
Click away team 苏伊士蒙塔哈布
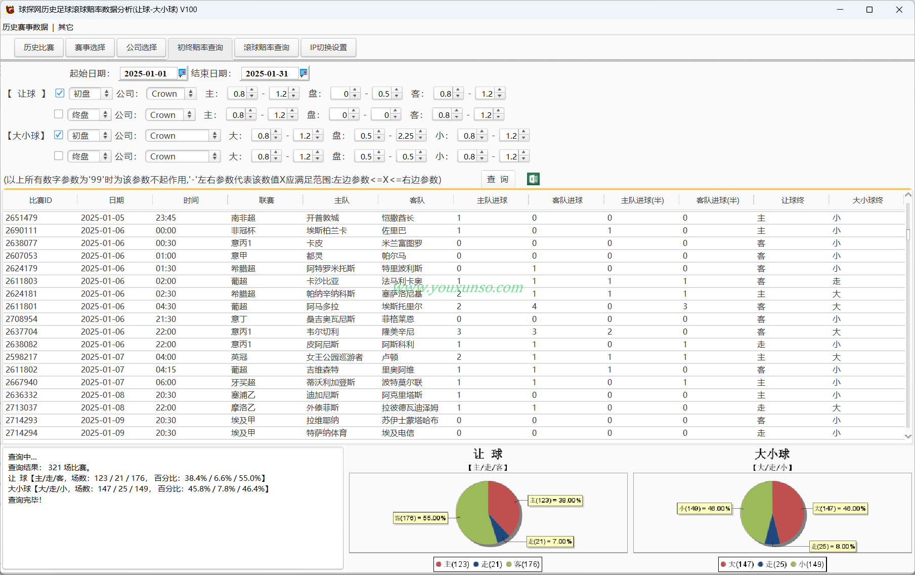pos(410,420)
